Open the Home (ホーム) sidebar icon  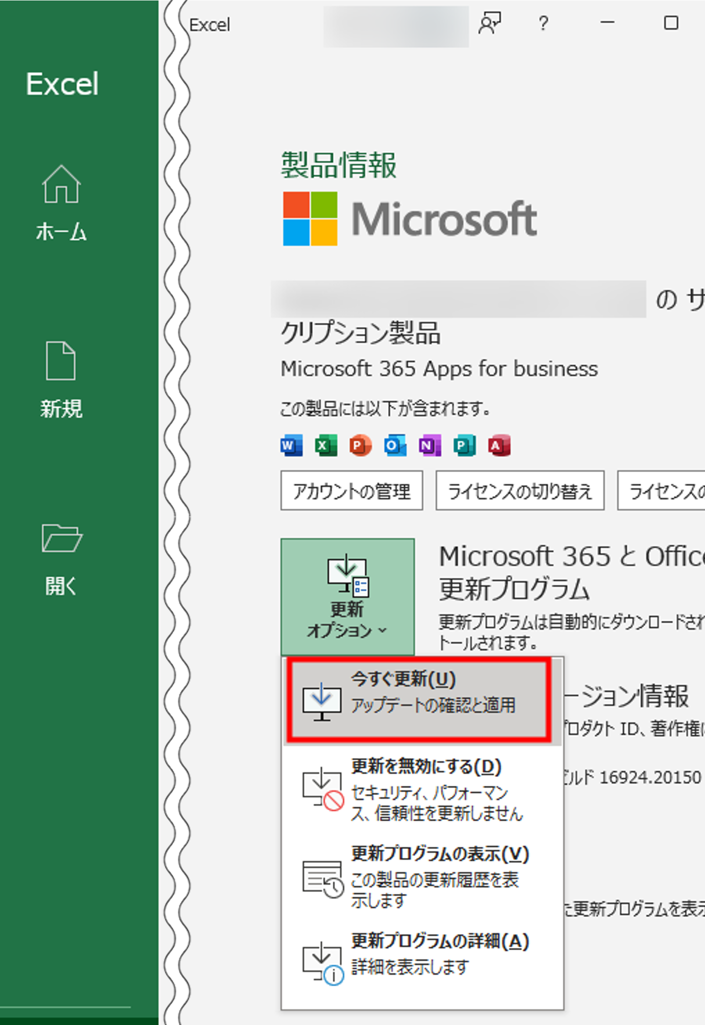(x=61, y=184)
